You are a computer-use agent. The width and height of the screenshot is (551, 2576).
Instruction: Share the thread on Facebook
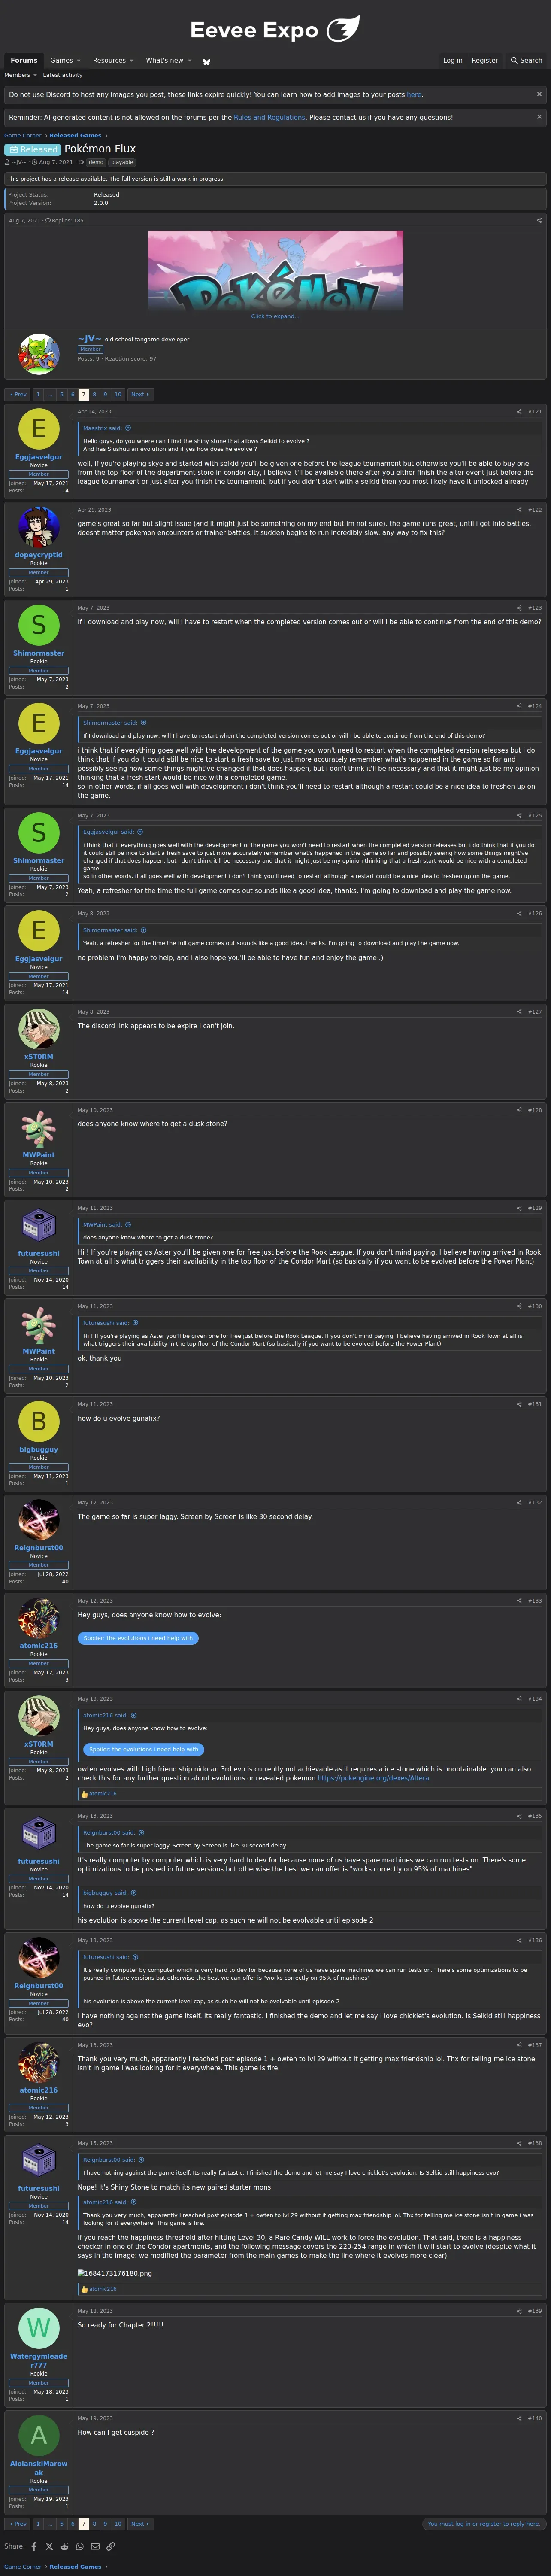(x=34, y=2546)
